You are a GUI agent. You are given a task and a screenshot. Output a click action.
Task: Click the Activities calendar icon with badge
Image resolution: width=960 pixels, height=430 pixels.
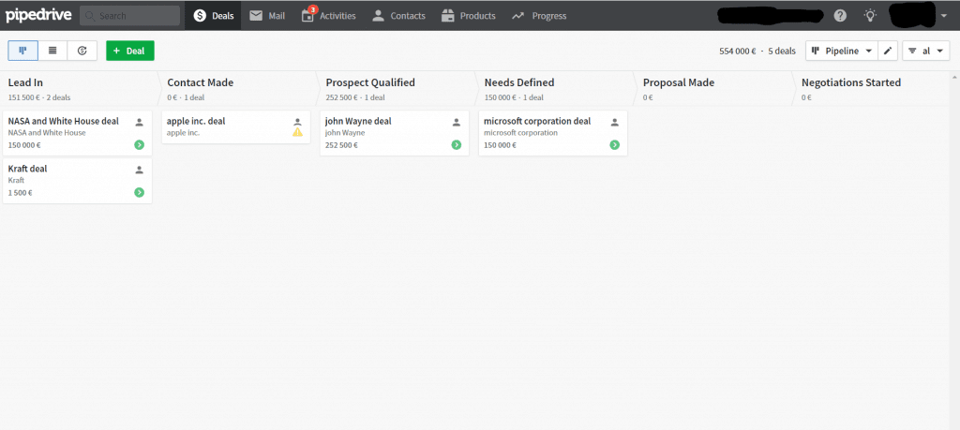[307, 15]
